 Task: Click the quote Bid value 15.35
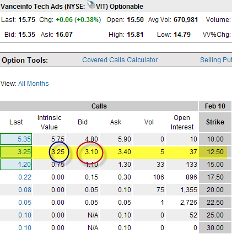(27, 35)
